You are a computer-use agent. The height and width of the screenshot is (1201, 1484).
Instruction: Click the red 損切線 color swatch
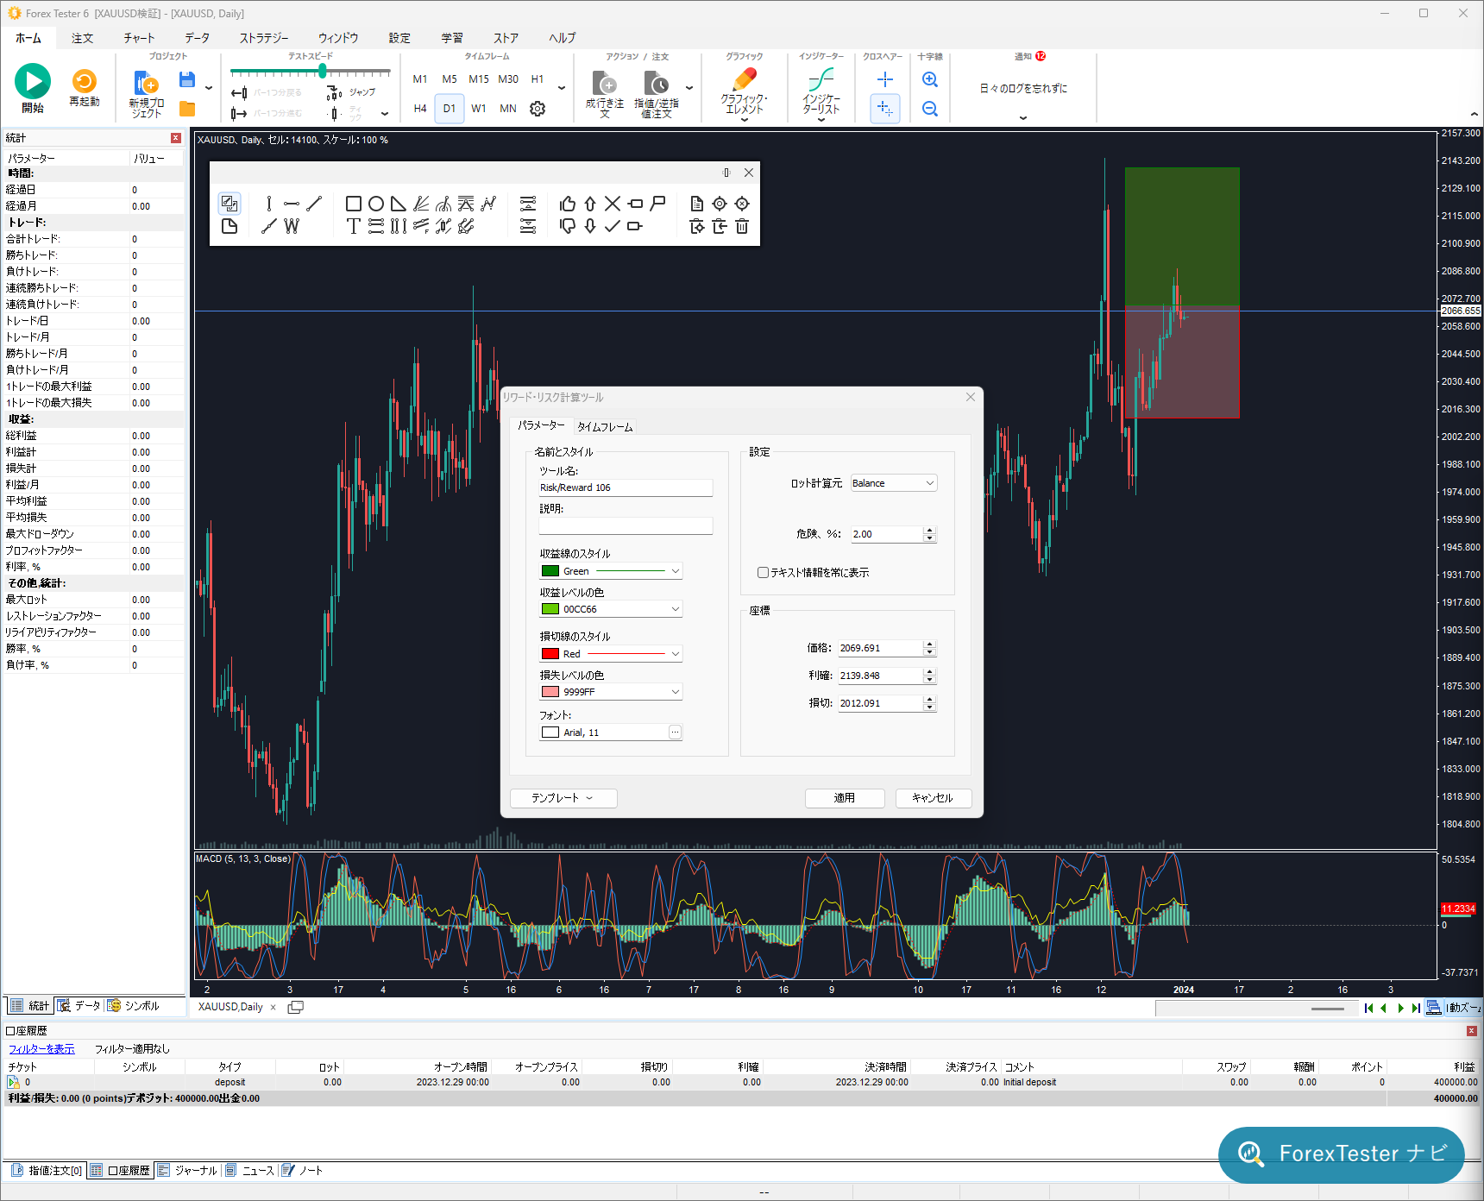coord(550,654)
